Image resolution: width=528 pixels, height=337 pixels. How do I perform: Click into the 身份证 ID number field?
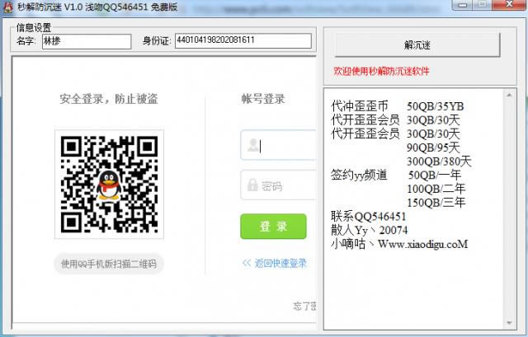pyautogui.click(x=243, y=40)
